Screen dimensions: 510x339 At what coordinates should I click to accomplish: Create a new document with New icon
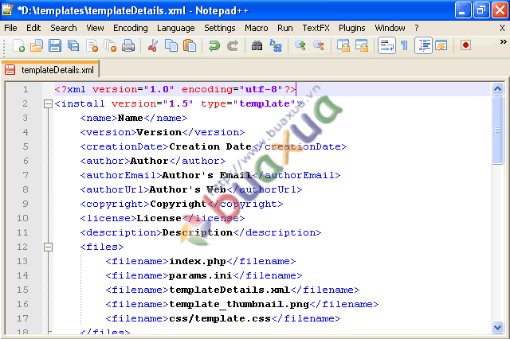18,45
